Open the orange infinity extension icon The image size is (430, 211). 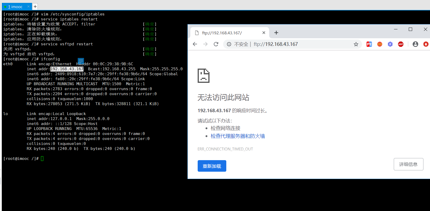[380, 44]
